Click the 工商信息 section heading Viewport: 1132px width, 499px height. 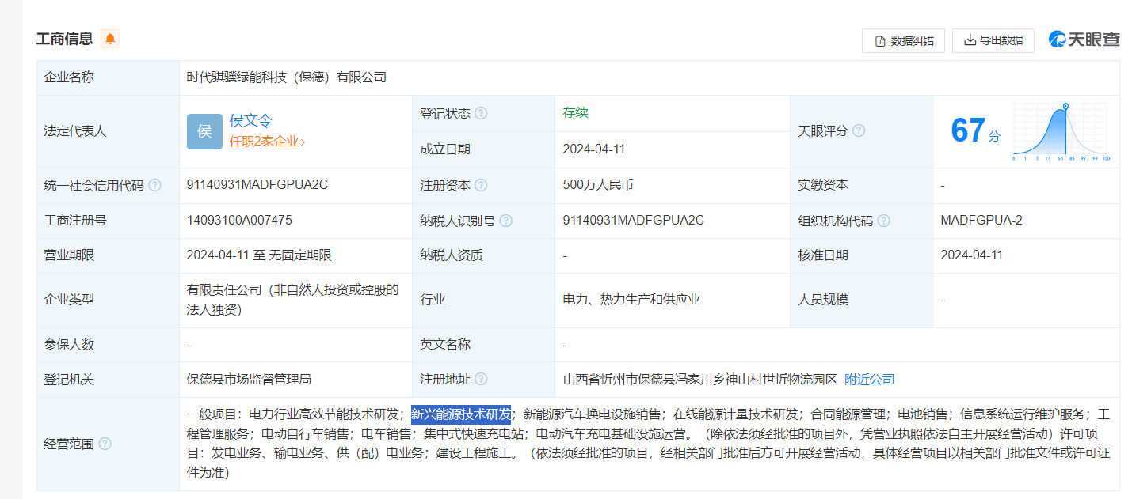pos(64,39)
